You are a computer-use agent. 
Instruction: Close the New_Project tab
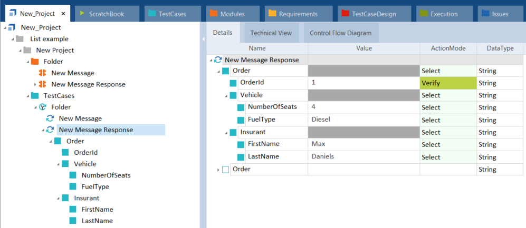[x=63, y=14]
